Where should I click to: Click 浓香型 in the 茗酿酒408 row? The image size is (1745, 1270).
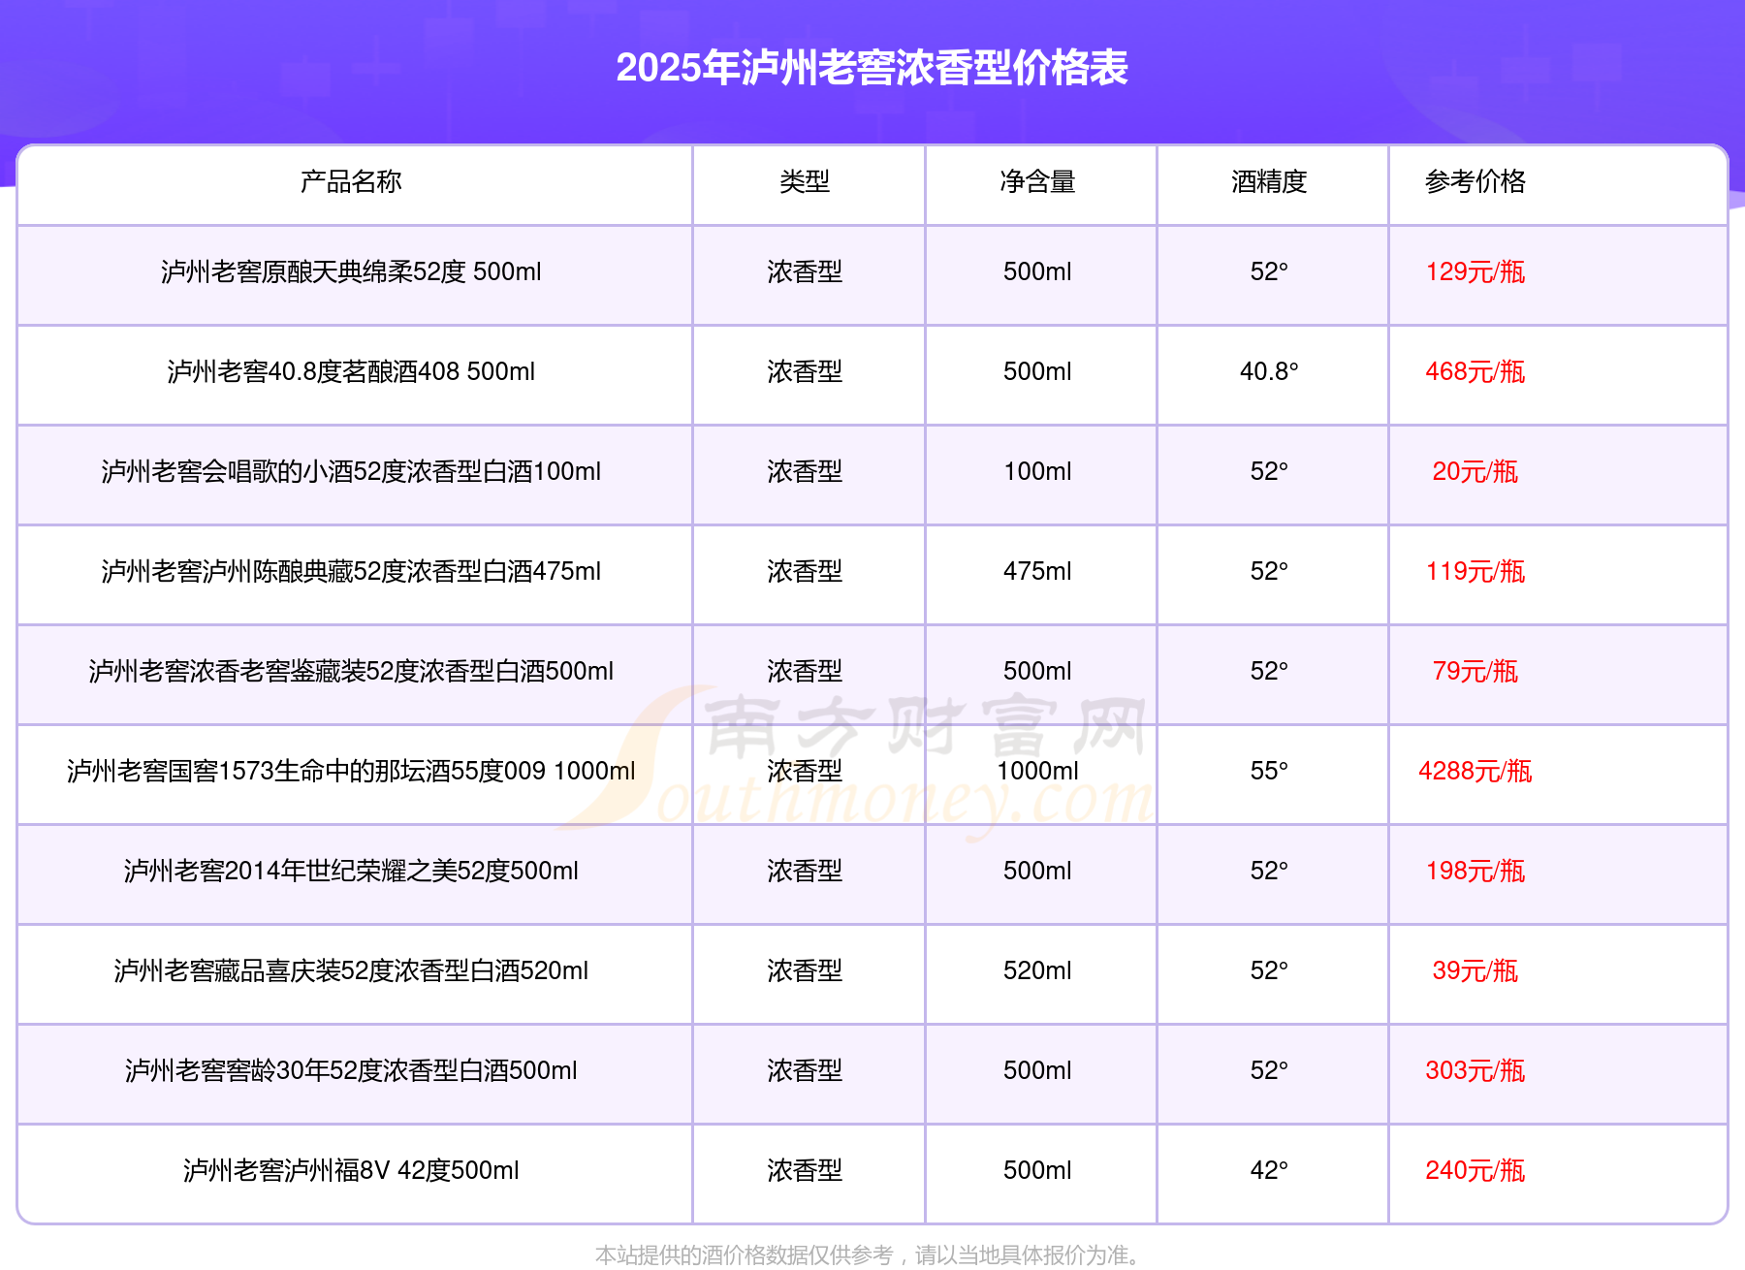(x=805, y=371)
